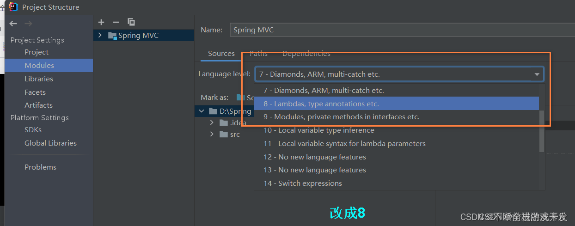The height and width of the screenshot is (226, 575).
Task: Choose 9 - Modules, private methods in interfaces
Action: [397, 117]
